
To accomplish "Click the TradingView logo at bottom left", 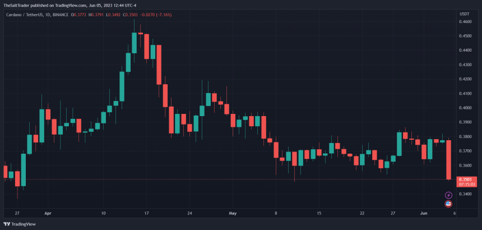I will 21,224.
